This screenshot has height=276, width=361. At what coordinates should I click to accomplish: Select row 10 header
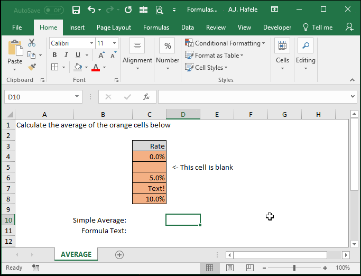pyautogui.click(x=8, y=220)
